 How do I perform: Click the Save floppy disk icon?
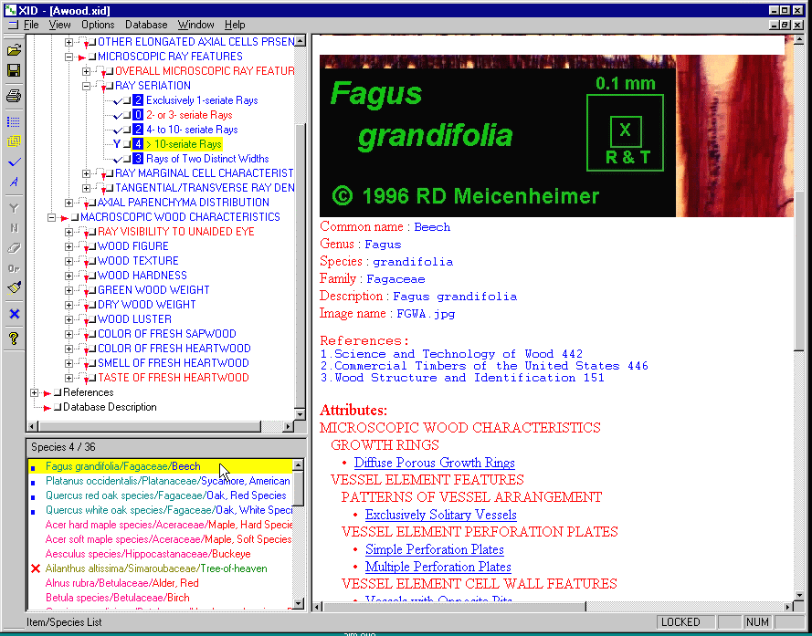[14, 71]
